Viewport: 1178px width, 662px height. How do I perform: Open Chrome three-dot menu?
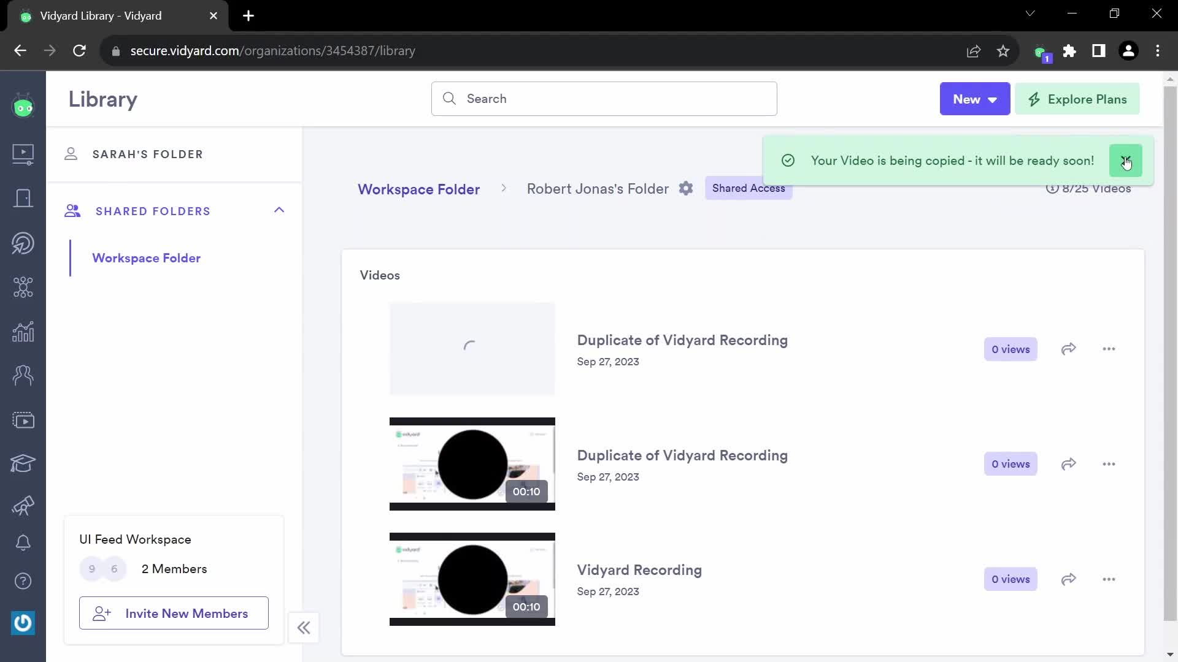[x=1158, y=51]
